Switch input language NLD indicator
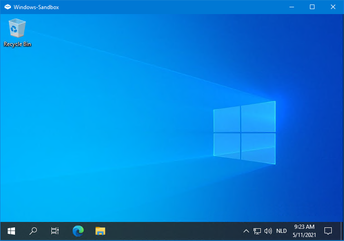Screen dimensions: 344x241 (x=281, y=231)
